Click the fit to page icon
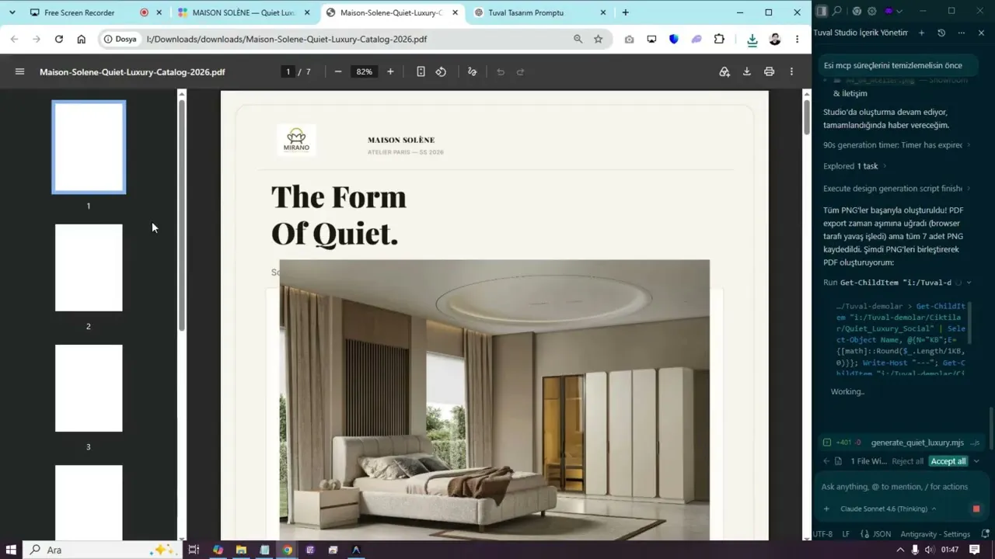This screenshot has height=559, width=995. point(421,71)
